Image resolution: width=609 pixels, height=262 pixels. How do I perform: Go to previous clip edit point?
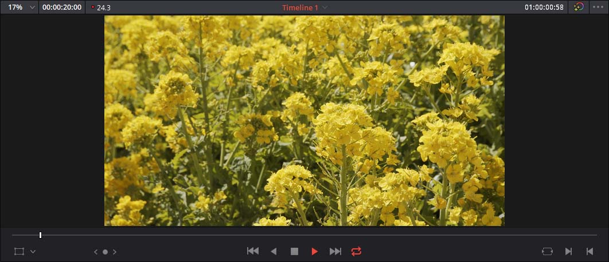pos(590,252)
